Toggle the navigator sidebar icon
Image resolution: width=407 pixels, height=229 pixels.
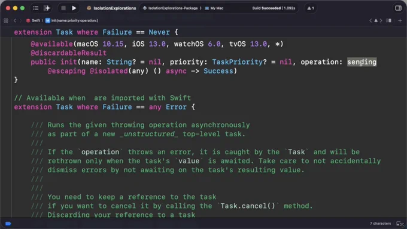coord(35,8)
